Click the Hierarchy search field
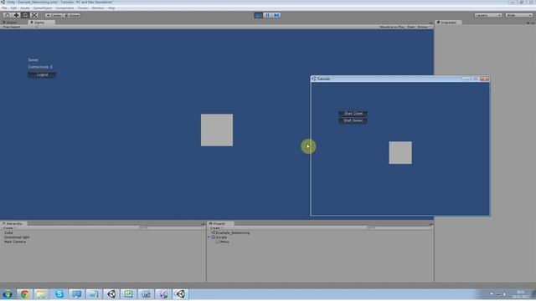536x301 pixels. (170, 227)
